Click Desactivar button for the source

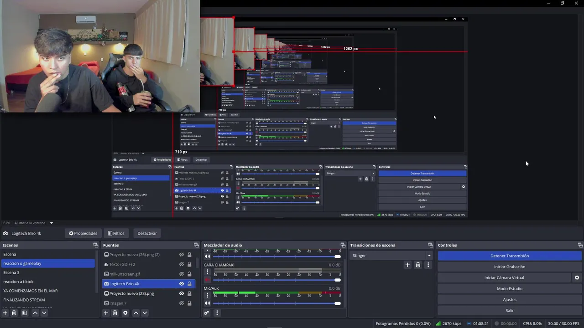click(x=147, y=233)
